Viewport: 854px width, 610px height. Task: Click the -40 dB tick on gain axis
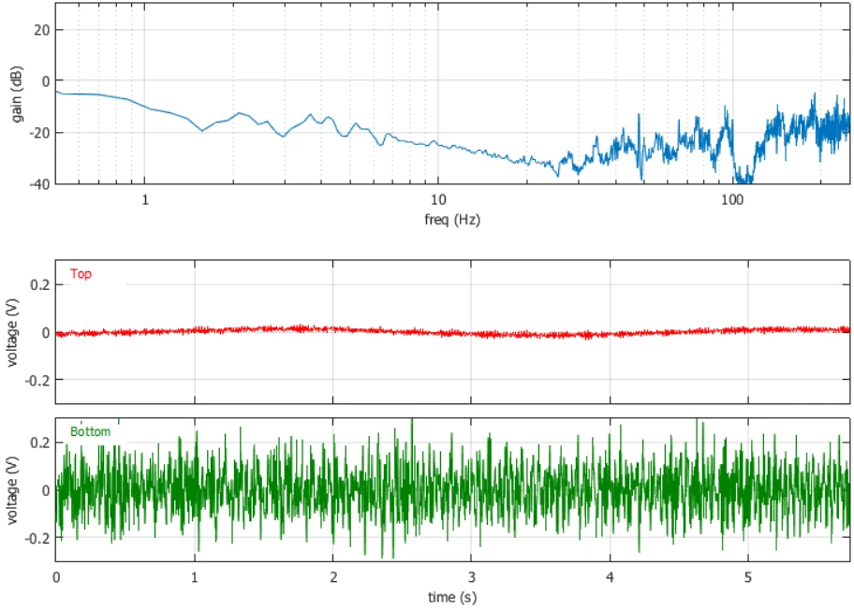[x=39, y=184]
